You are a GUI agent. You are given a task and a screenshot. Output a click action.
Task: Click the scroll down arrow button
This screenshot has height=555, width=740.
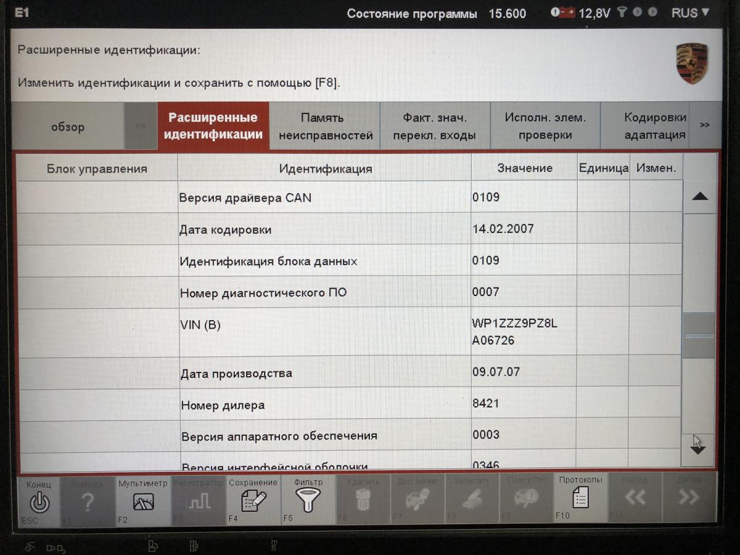(x=698, y=449)
